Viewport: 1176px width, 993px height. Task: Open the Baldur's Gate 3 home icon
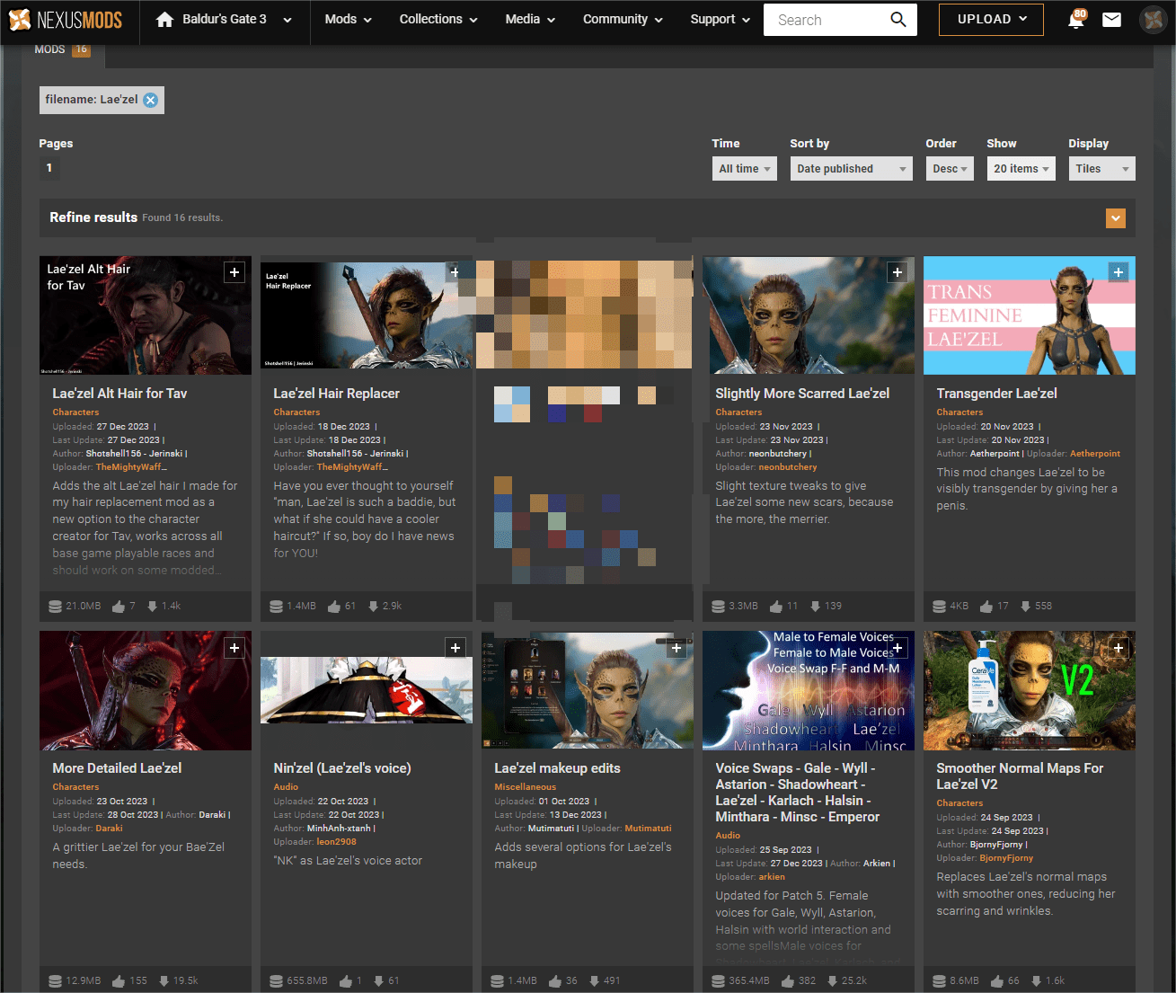pos(164,19)
